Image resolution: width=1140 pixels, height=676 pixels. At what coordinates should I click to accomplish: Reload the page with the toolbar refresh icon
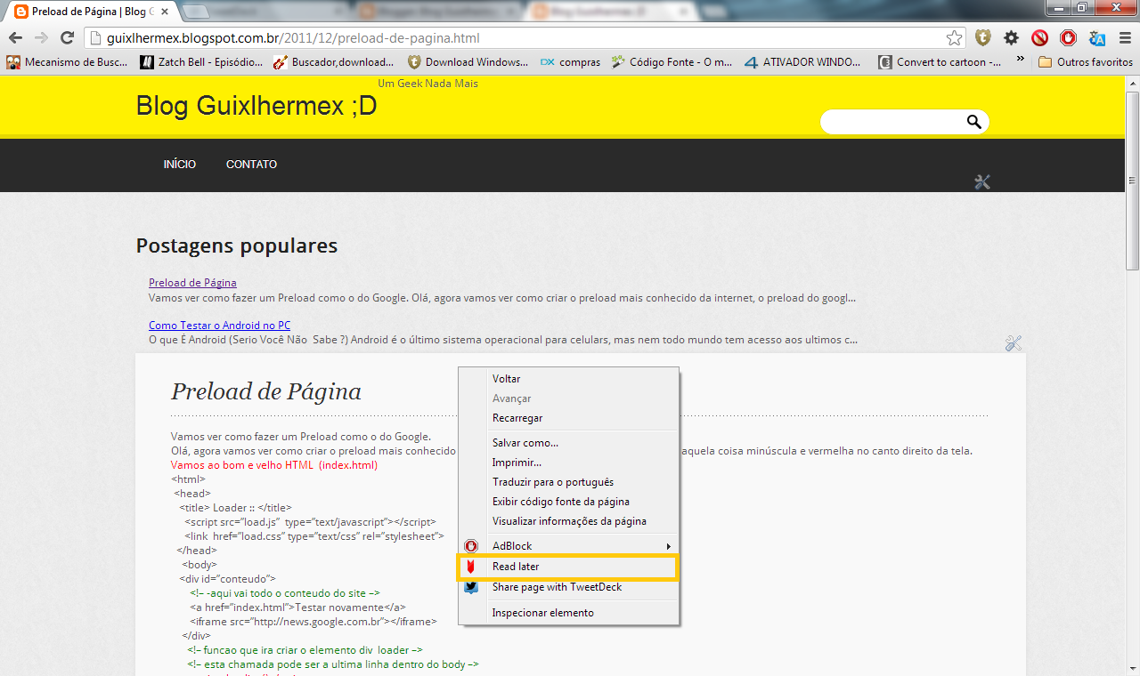(67, 38)
